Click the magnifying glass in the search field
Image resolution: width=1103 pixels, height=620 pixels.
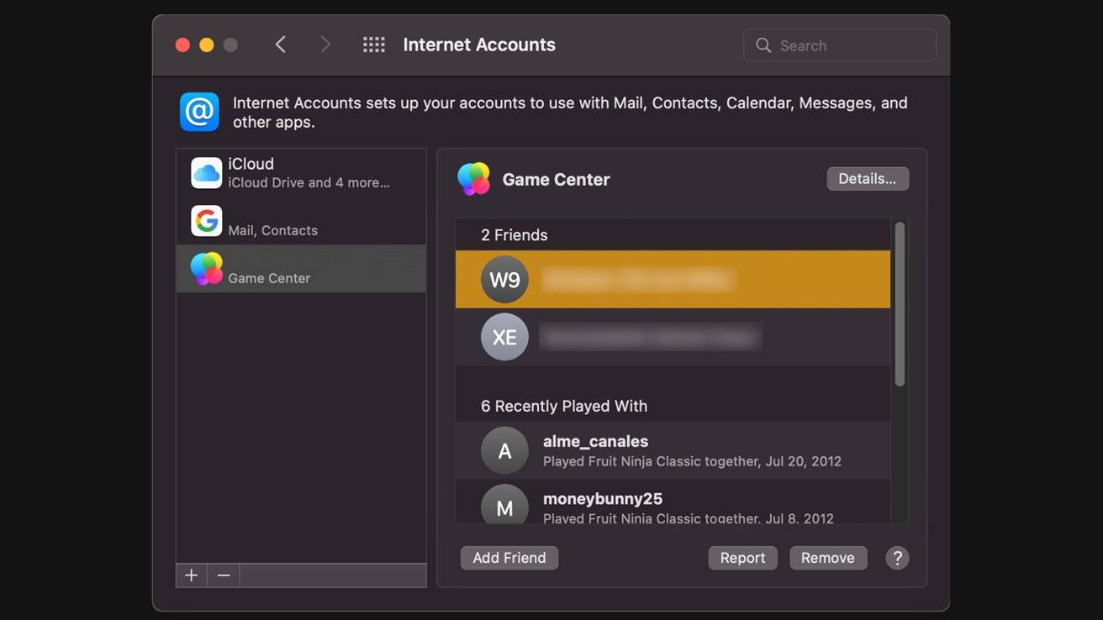point(763,45)
